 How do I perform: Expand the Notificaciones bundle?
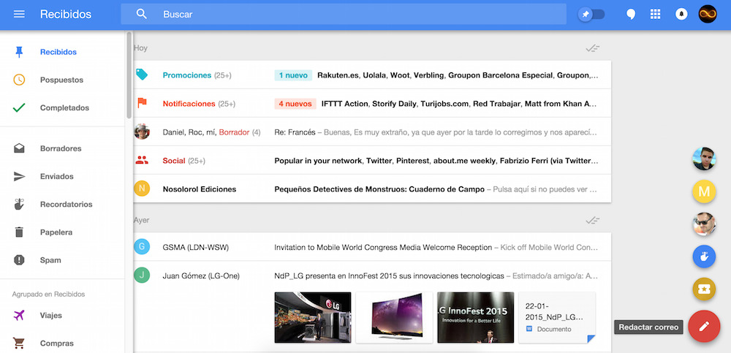click(372, 103)
